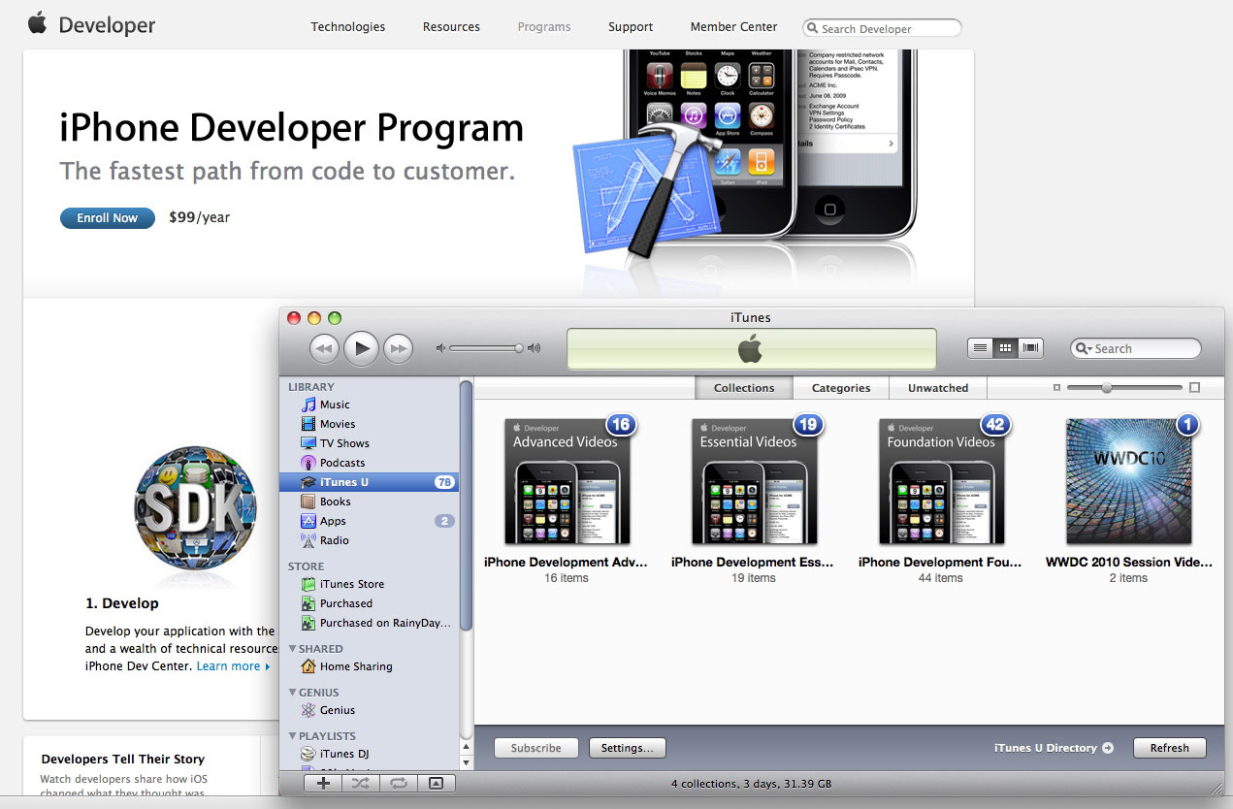Screen dimensions: 1233x809
Task: Open the Movies library icon
Action: [x=308, y=424]
